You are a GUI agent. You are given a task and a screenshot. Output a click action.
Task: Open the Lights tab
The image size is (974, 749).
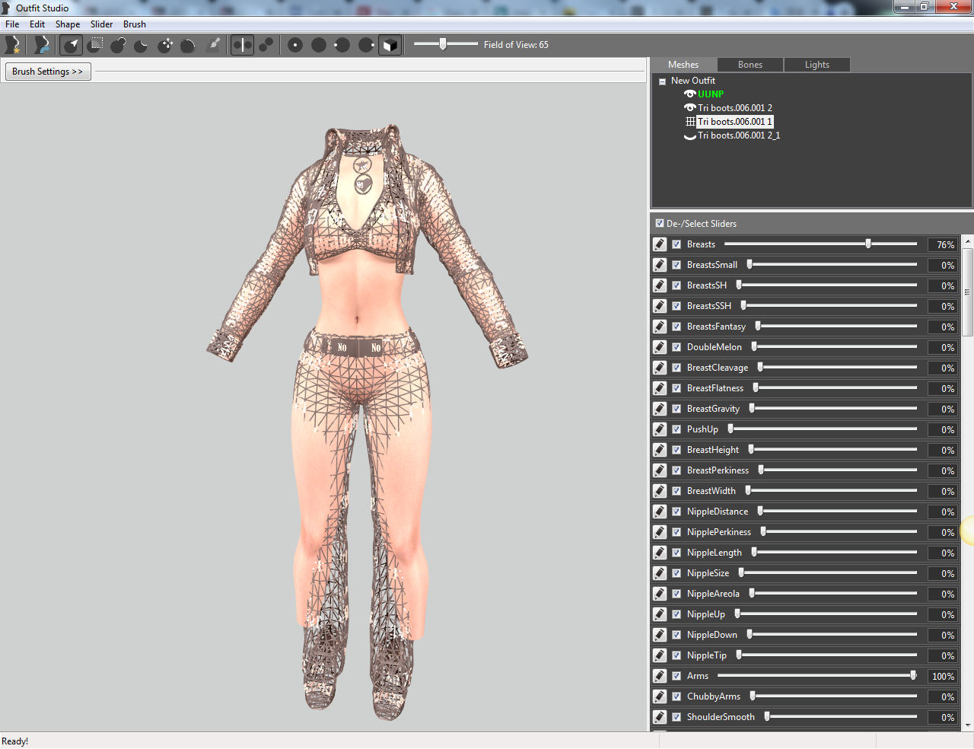(x=817, y=65)
